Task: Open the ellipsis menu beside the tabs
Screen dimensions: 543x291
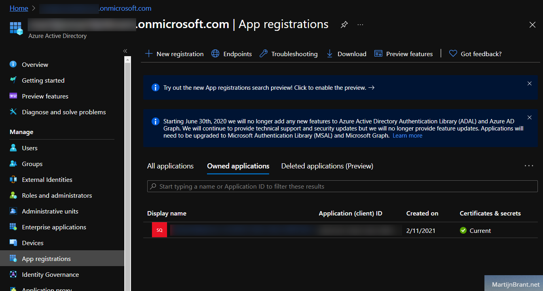Action: click(x=529, y=166)
